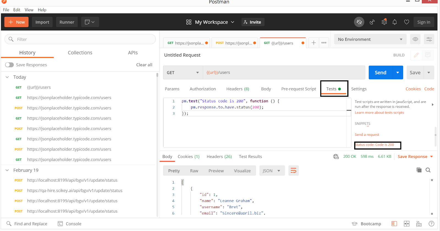Click the edit pencil icon beside BUILD

[416, 55]
